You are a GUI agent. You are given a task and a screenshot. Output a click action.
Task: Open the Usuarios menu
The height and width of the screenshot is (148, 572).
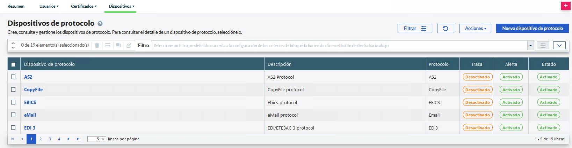tap(49, 6)
